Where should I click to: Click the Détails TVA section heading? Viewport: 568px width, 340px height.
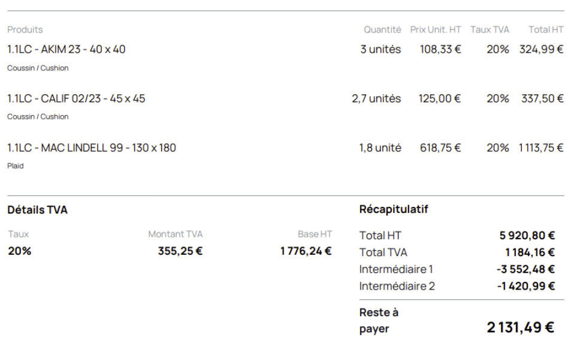pos(37,210)
